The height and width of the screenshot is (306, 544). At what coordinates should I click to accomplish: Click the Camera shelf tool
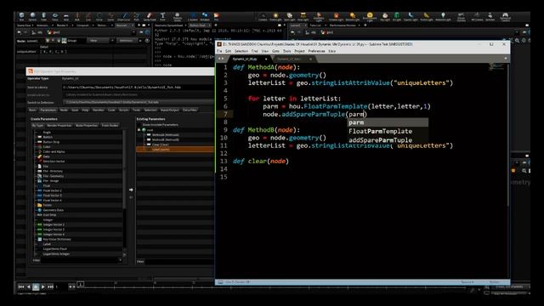point(263,17)
